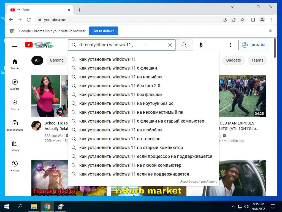Open Subscriptions in sidebar

15,126
